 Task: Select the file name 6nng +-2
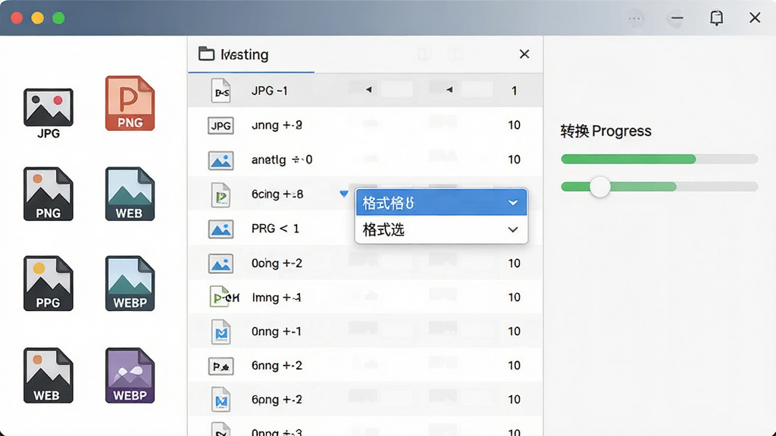[277, 366]
